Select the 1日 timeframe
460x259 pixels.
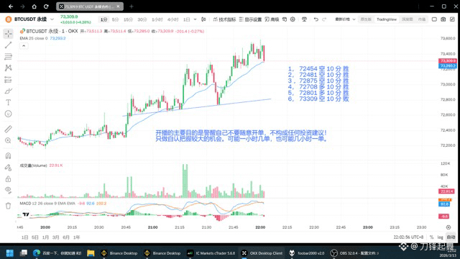187,19
